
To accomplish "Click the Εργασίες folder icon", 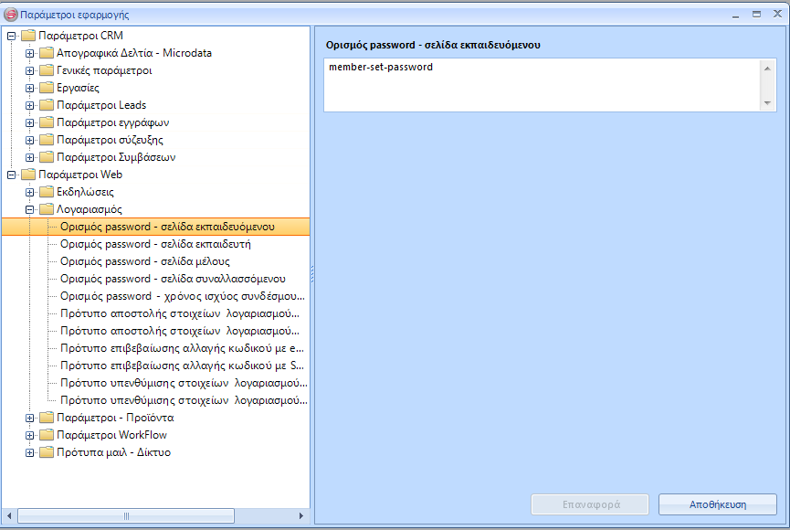I will click(46, 88).
